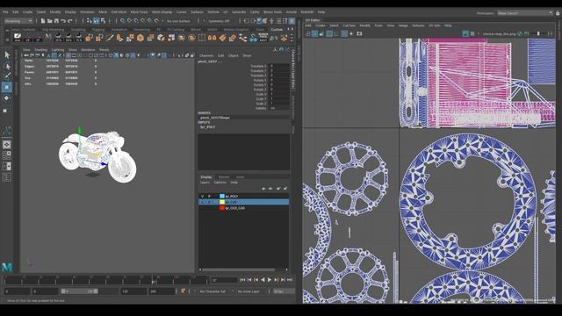Open the No Live Surface dropdown

tap(179, 21)
